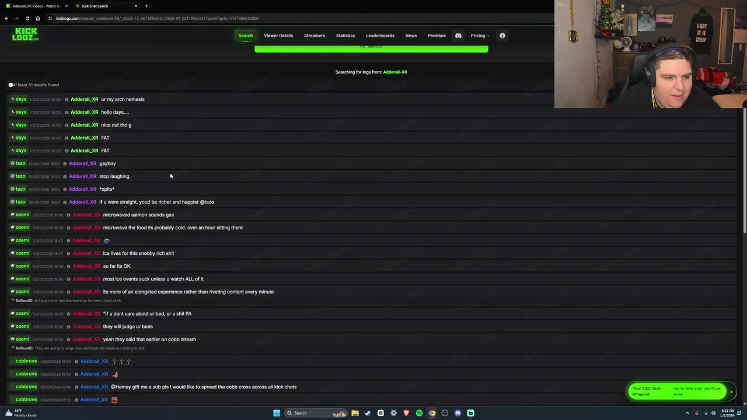Open 'ozemi' channel on 'microwaved salmon sounds gas' row
This screenshot has height=420, width=747.
(x=20, y=215)
